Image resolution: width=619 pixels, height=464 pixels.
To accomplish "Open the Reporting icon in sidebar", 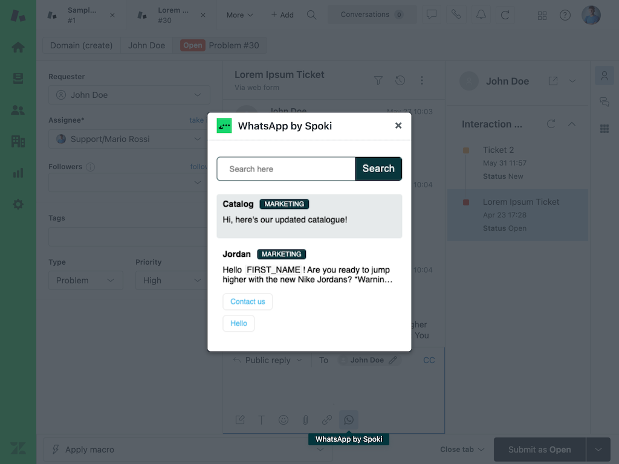I will pos(18,173).
